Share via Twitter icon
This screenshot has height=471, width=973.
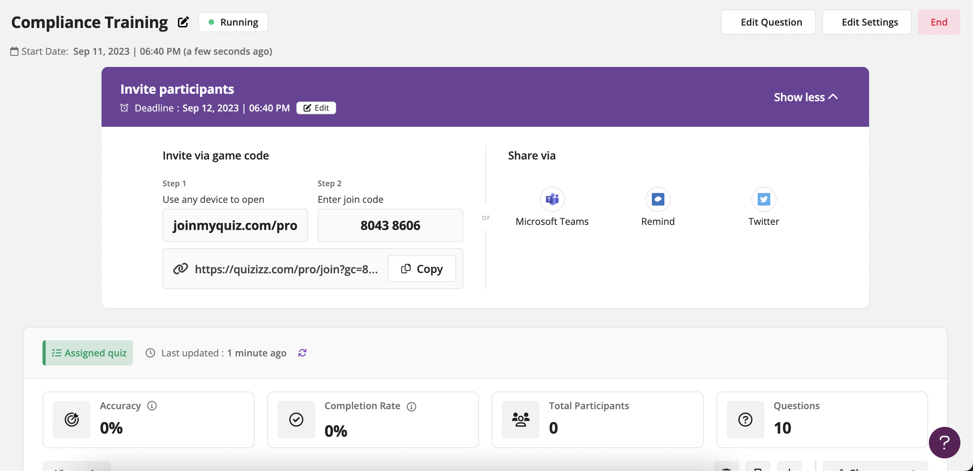764,199
